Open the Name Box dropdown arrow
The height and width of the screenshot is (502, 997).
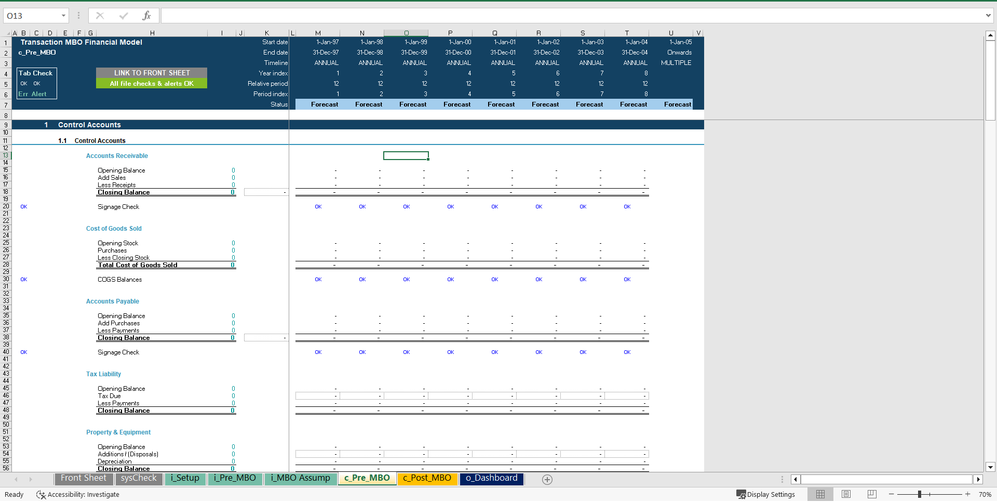point(63,16)
